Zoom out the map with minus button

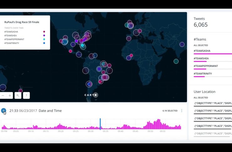point(3,95)
